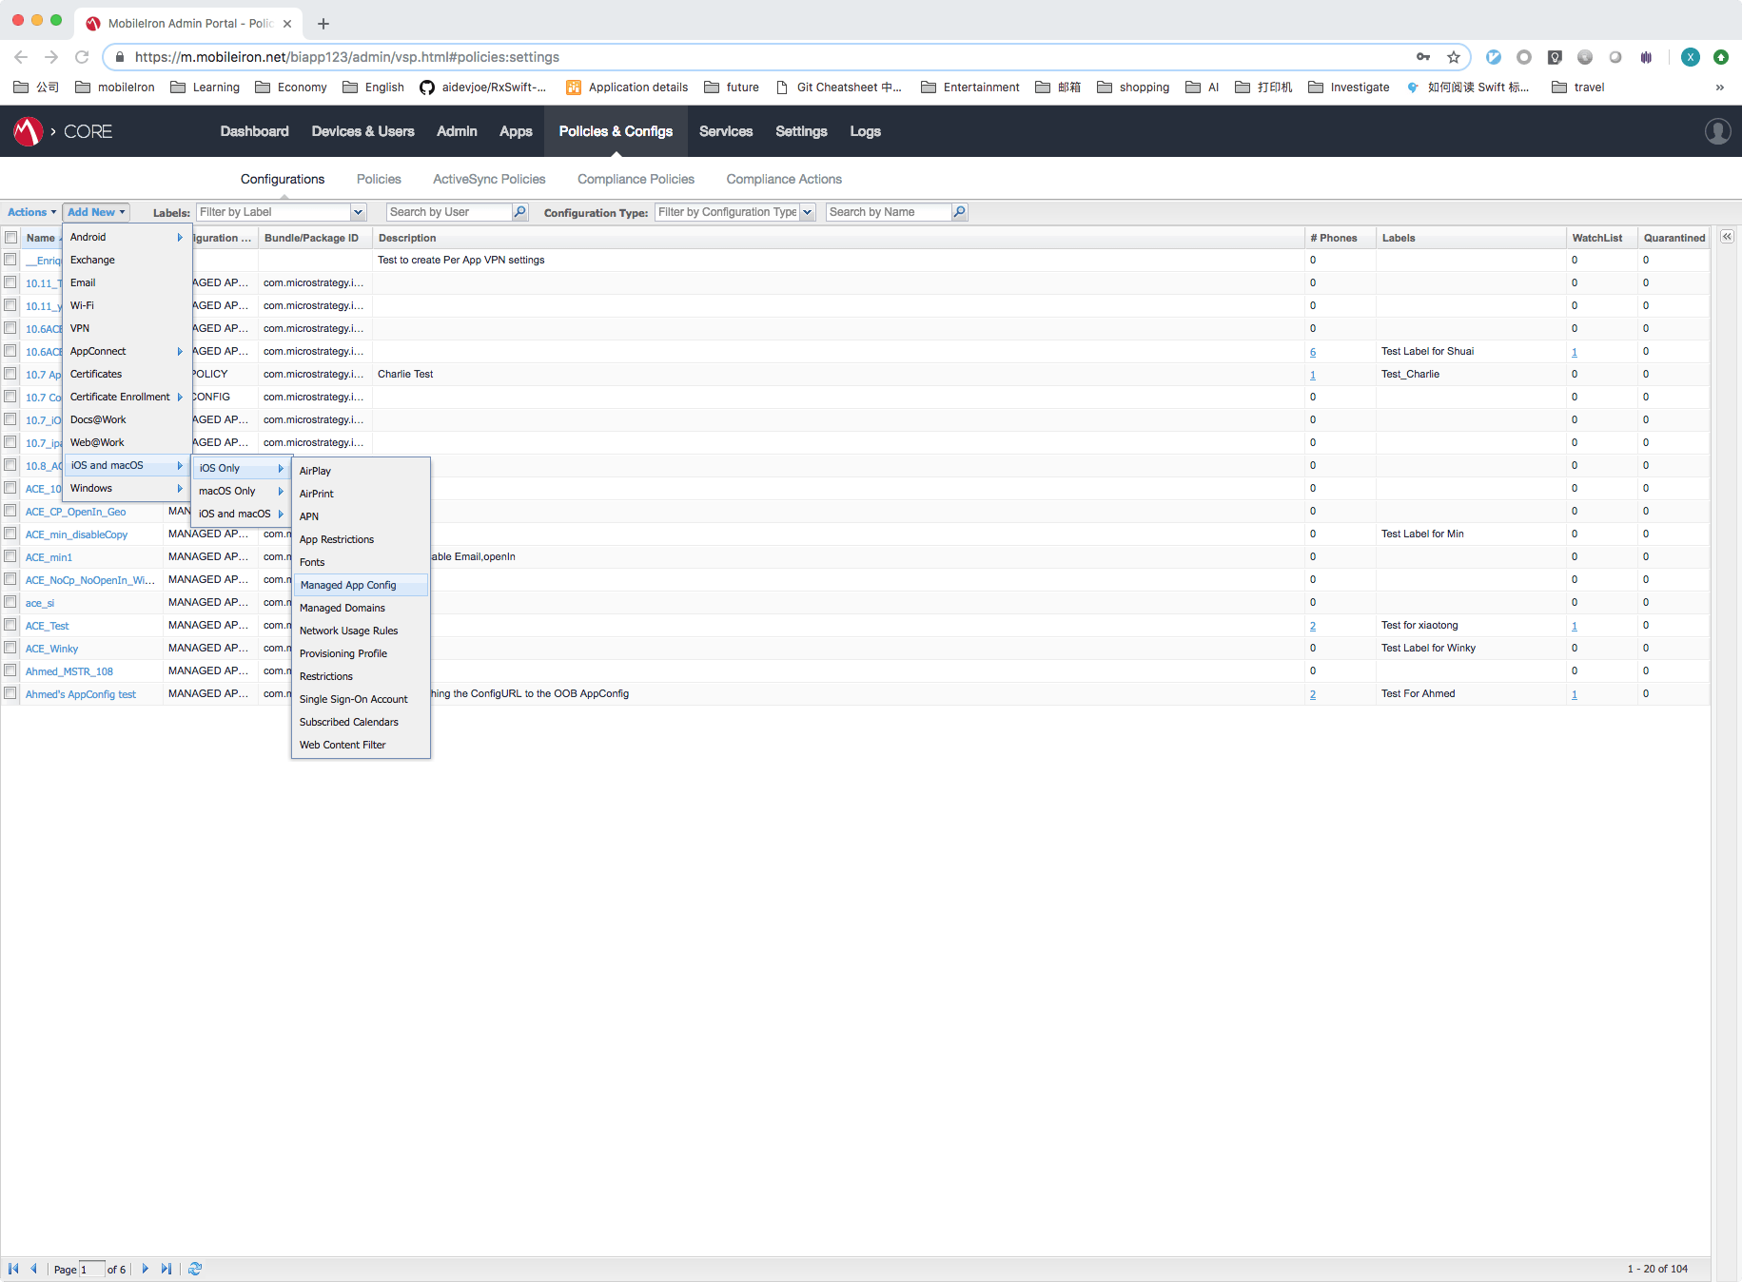
Task: Choose Provisioning Profile from the submenu
Action: (x=361, y=653)
